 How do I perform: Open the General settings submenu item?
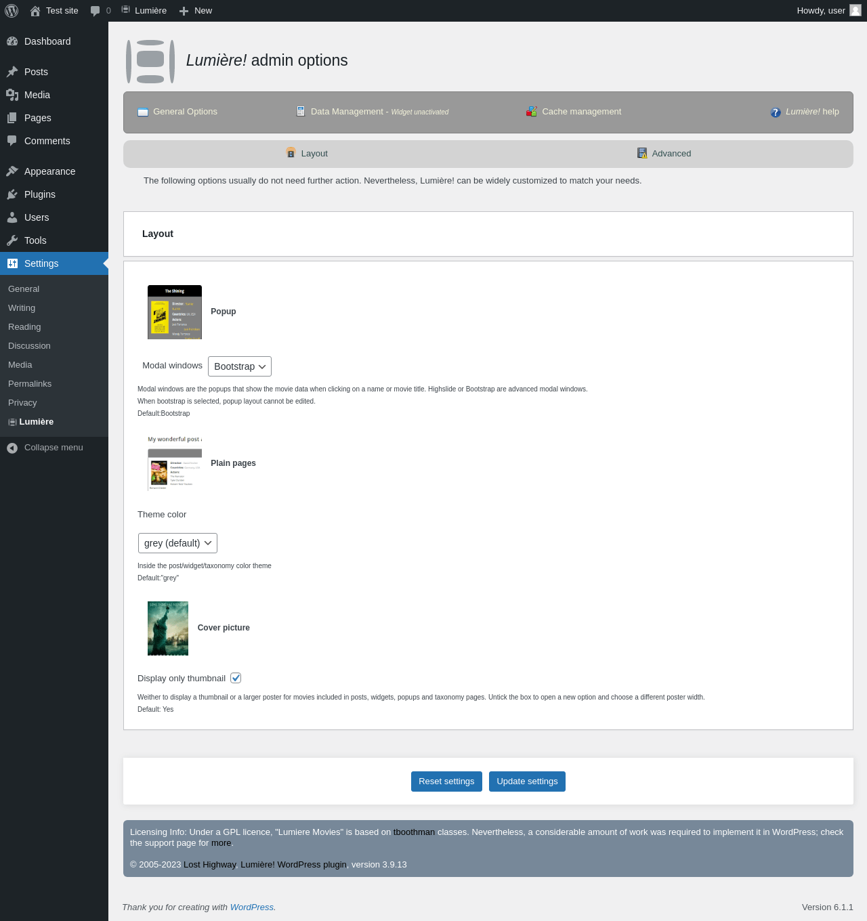click(x=24, y=289)
